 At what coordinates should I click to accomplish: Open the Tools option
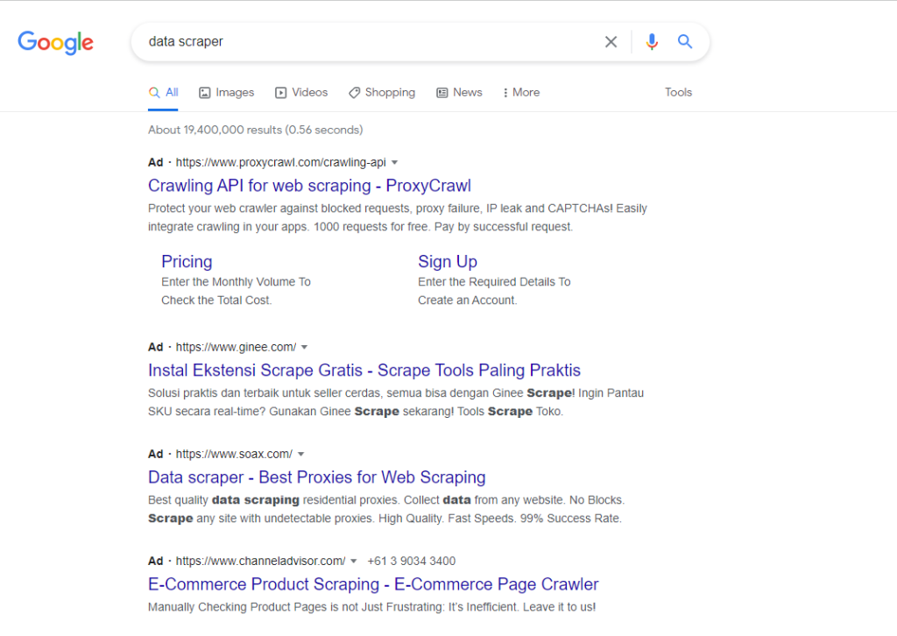click(x=679, y=93)
